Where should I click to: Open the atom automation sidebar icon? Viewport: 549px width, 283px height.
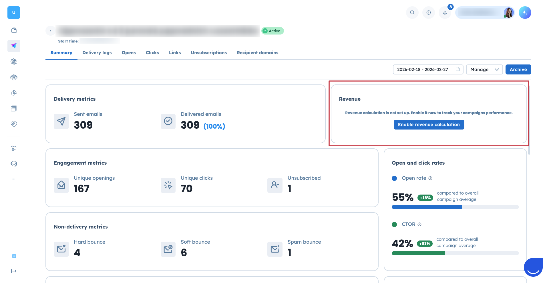[14, 62]
